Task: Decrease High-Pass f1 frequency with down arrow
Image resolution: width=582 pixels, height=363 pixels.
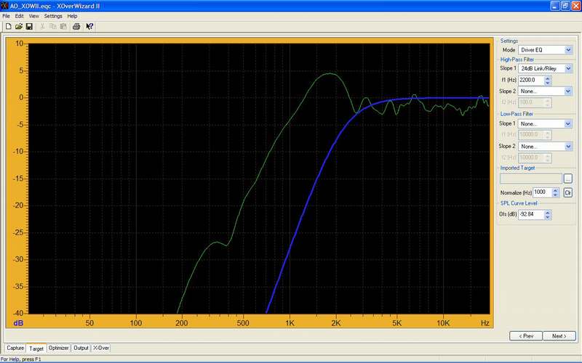Action: click(548, 83)
